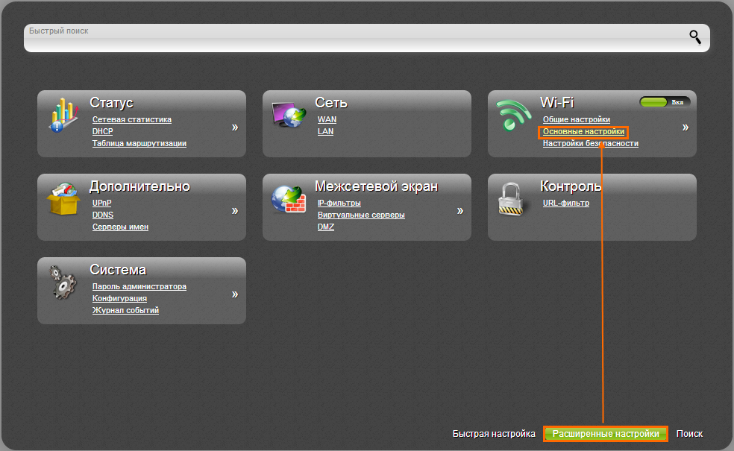Toggle the Wi-Fi on/off switch
Screen dimensions: 734x451
[x=665, y=102]
